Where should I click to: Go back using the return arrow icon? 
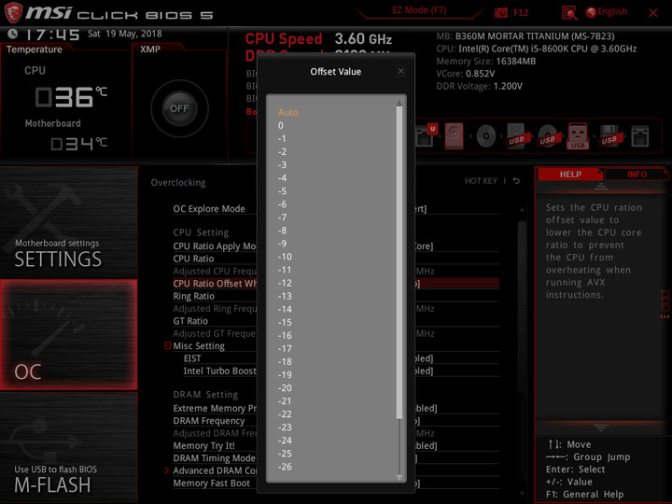[516, 181]
